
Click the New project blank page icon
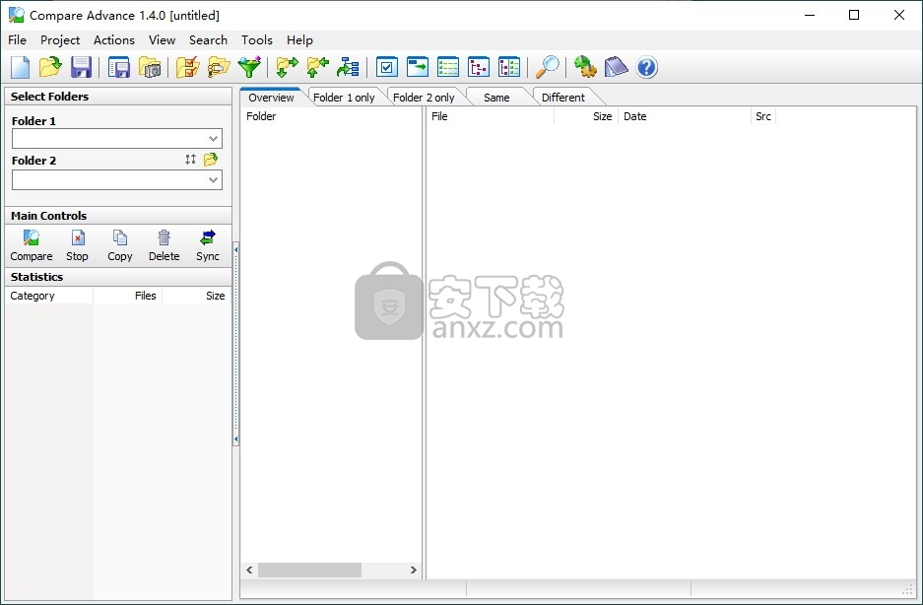tap(21, 67)
